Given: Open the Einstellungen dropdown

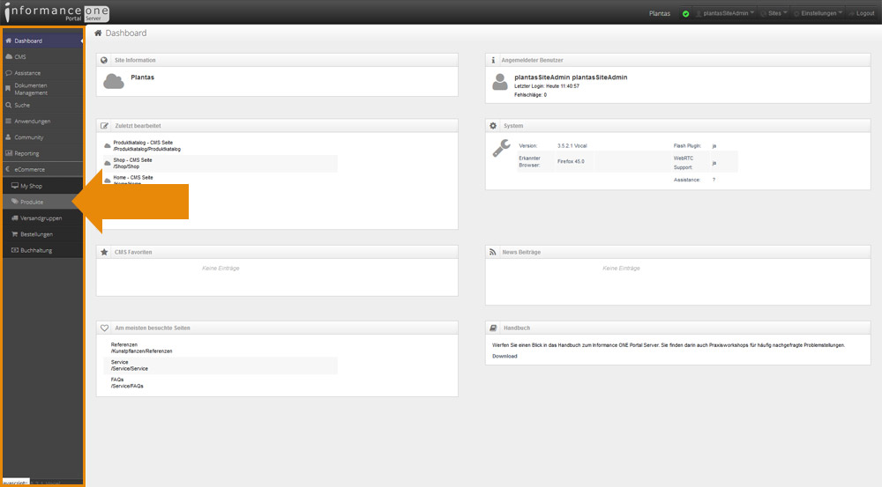Looking at the screenshot, I should pos(818,13).
